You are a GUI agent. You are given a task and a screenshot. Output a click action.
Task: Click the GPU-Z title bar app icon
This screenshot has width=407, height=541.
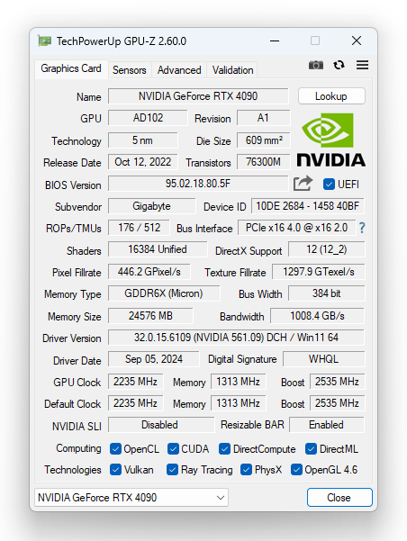coord(44,41)
